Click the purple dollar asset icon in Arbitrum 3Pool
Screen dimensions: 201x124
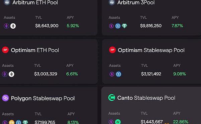click(x=111, y=26)
